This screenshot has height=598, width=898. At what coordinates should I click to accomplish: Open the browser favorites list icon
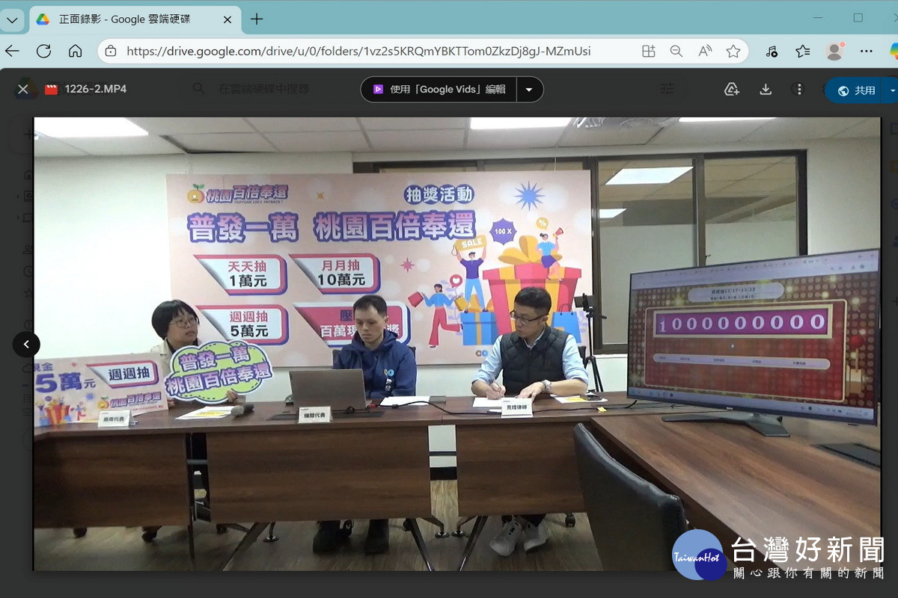click(803, 51)
